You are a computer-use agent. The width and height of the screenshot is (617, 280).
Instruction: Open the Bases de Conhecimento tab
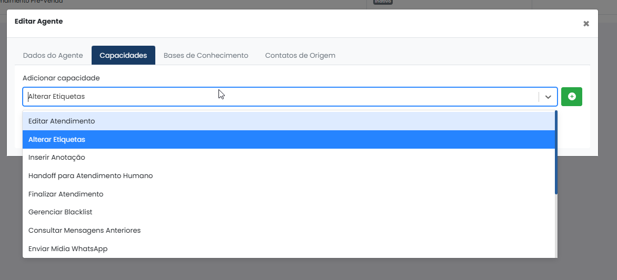206,55
